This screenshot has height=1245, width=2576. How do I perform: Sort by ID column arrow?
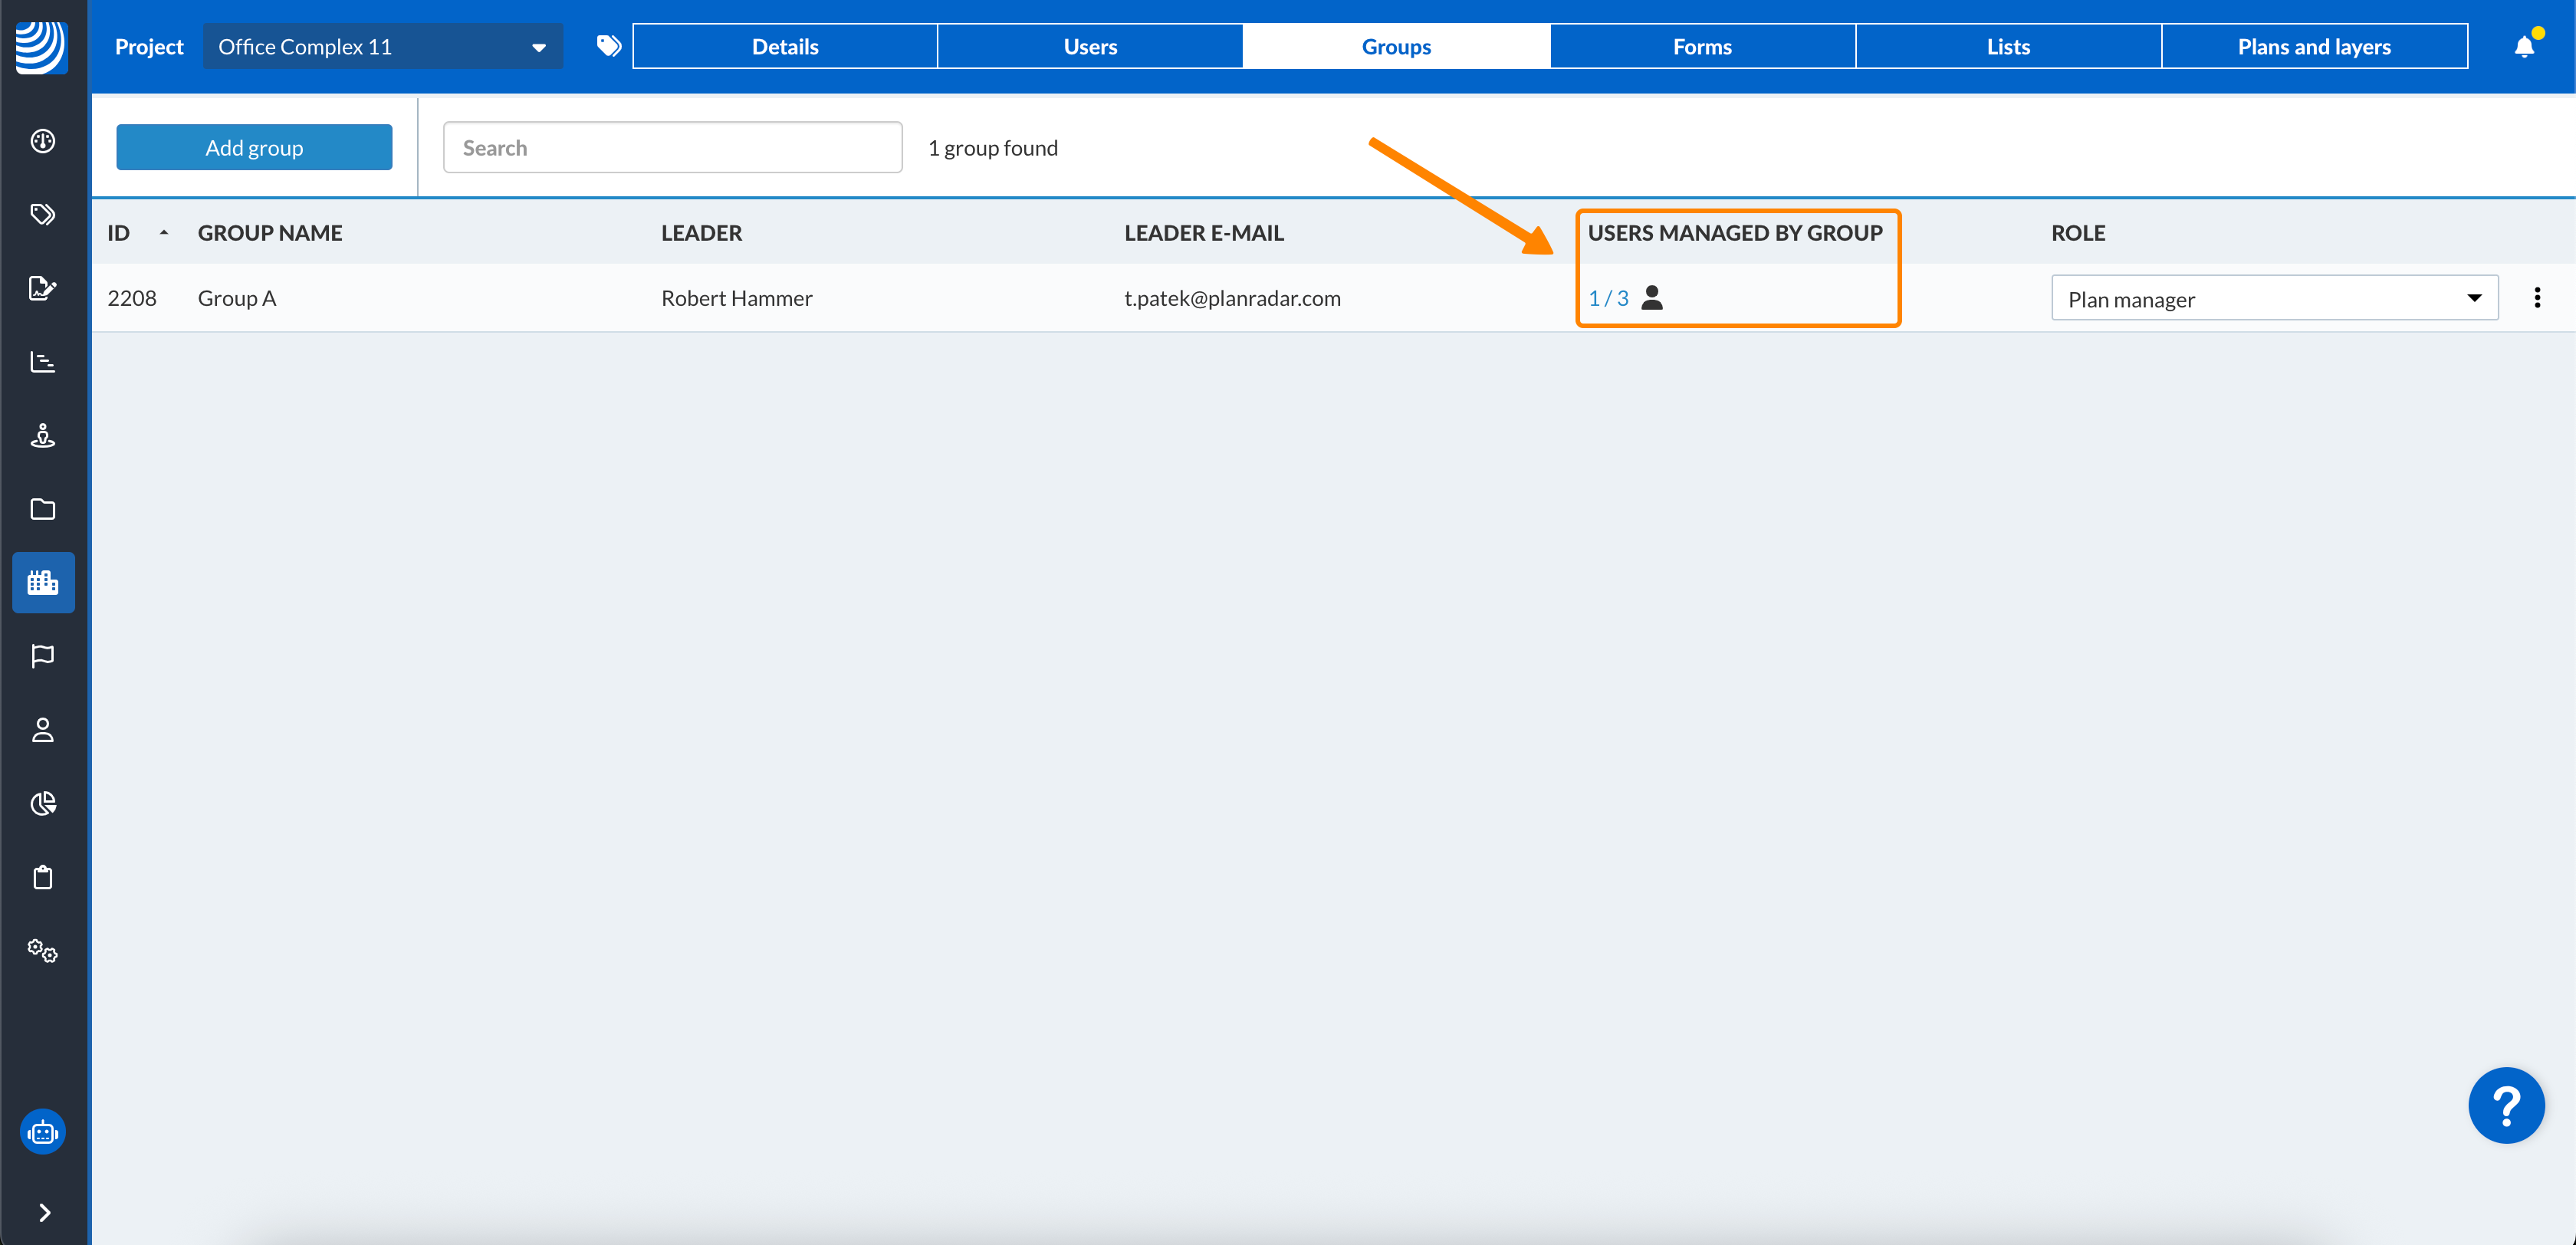164,233
